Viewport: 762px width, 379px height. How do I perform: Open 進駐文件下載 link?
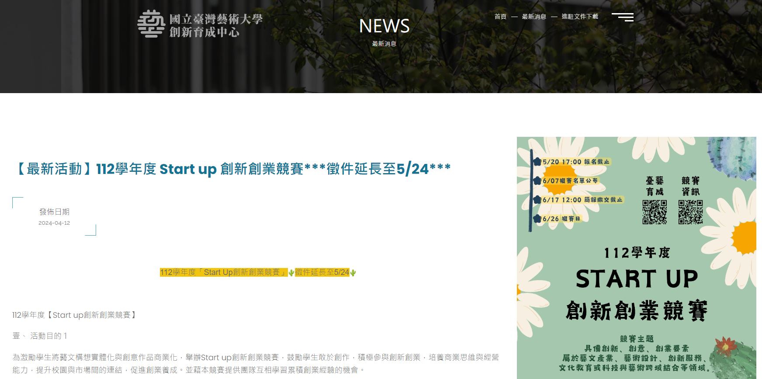(x=580, y=17)
